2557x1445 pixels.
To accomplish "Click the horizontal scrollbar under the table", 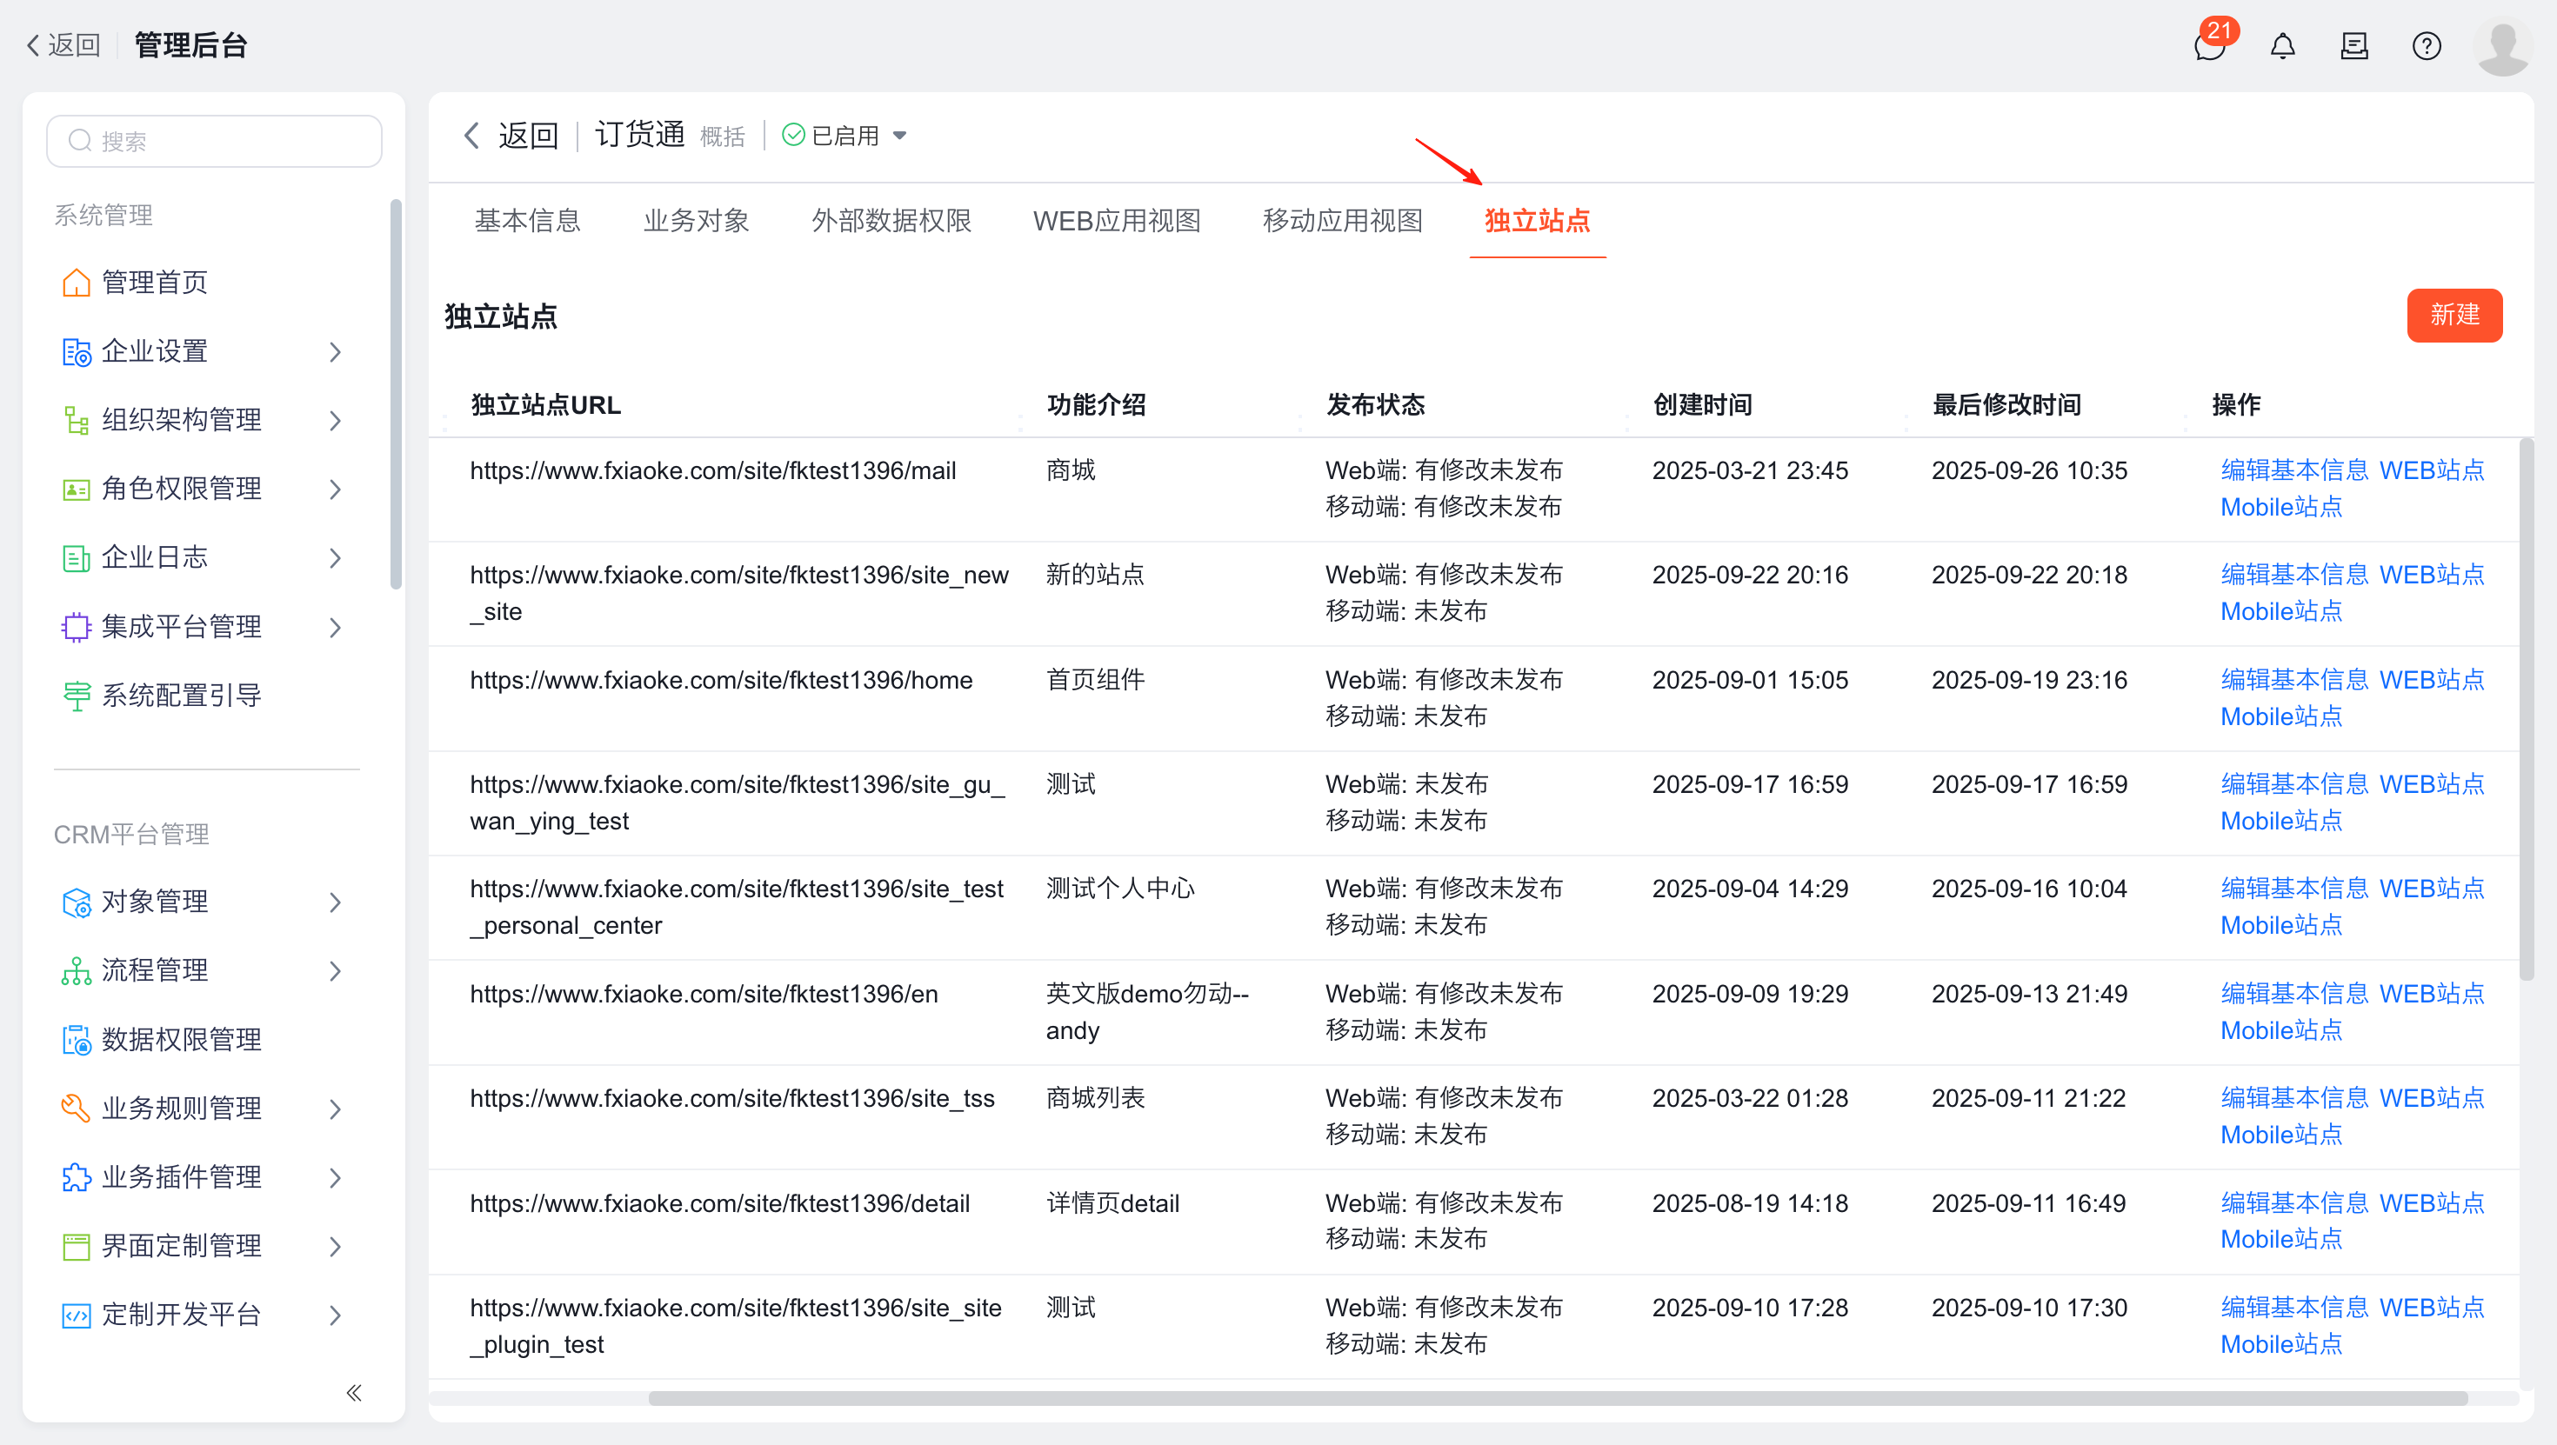I will (x=1557, y=1397).
